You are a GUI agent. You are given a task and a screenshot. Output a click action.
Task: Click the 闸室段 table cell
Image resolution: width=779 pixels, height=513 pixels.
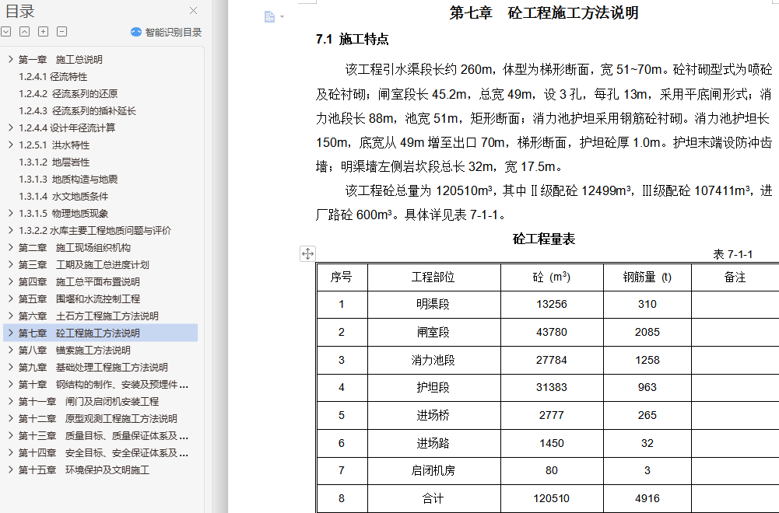click(x=433, y=332)
